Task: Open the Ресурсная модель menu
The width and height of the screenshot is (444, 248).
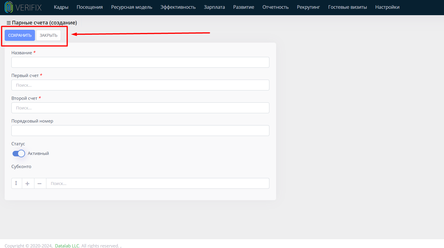Action: 131,7
